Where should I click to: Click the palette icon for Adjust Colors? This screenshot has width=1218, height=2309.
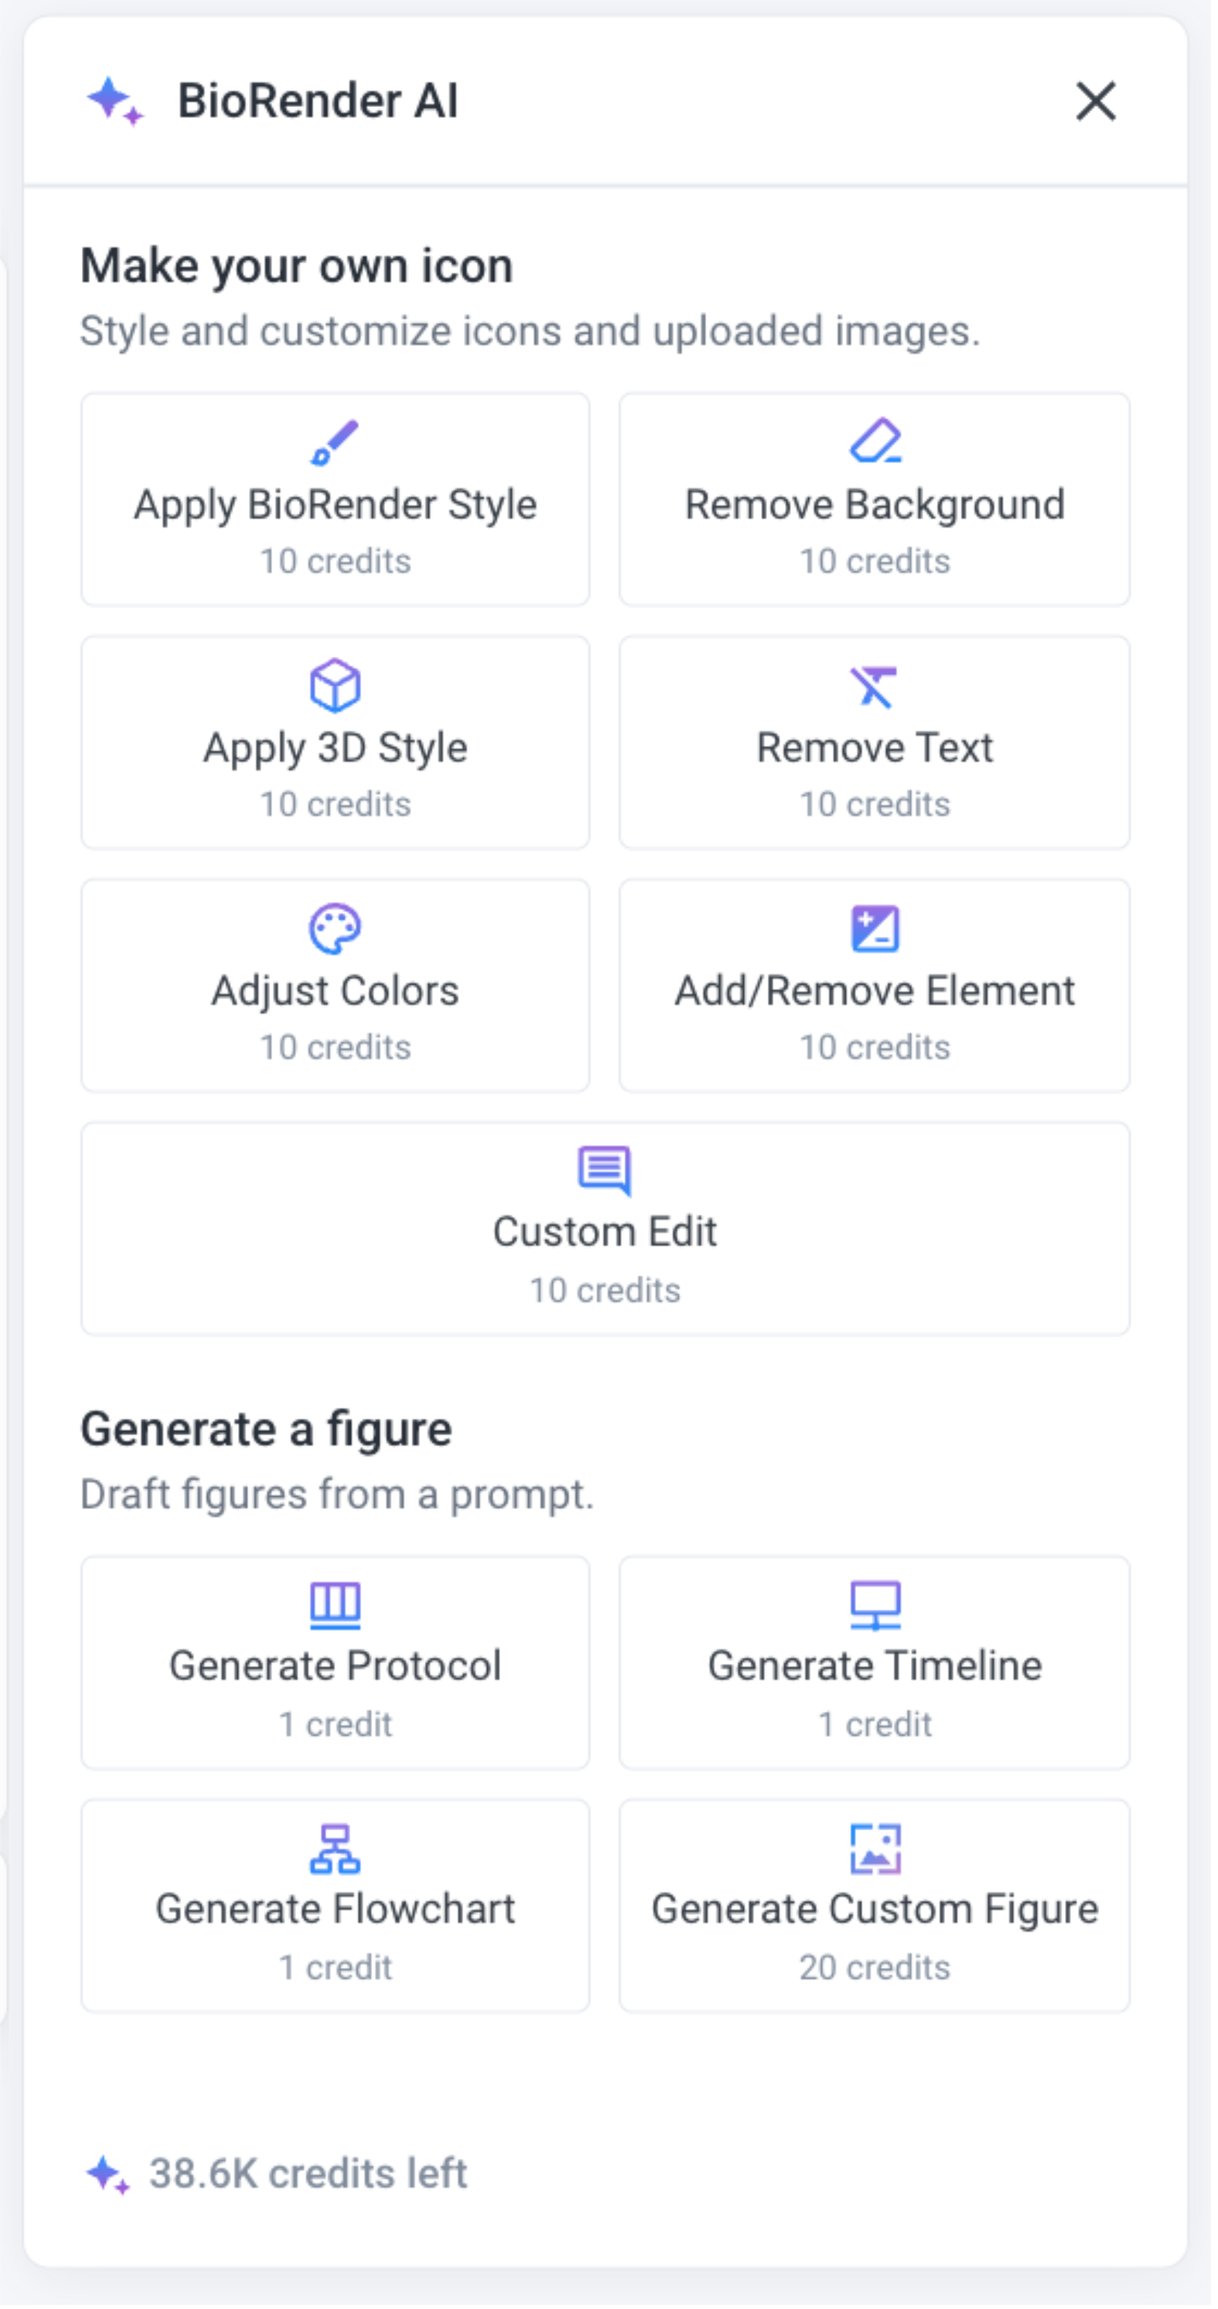point(335,928)
